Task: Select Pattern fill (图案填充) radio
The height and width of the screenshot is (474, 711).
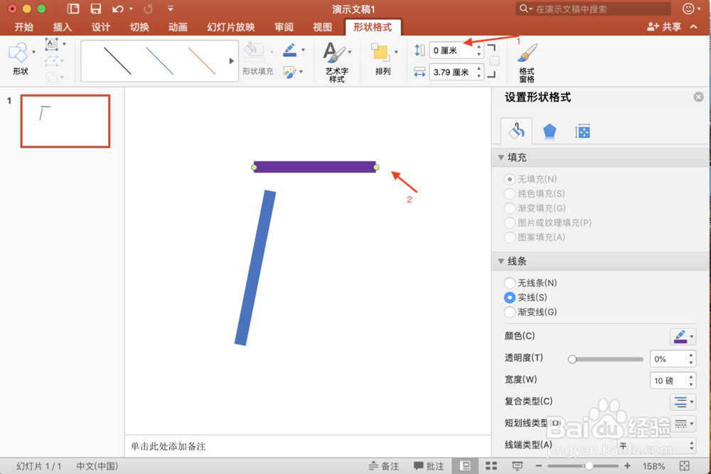Action: (510, 237)
